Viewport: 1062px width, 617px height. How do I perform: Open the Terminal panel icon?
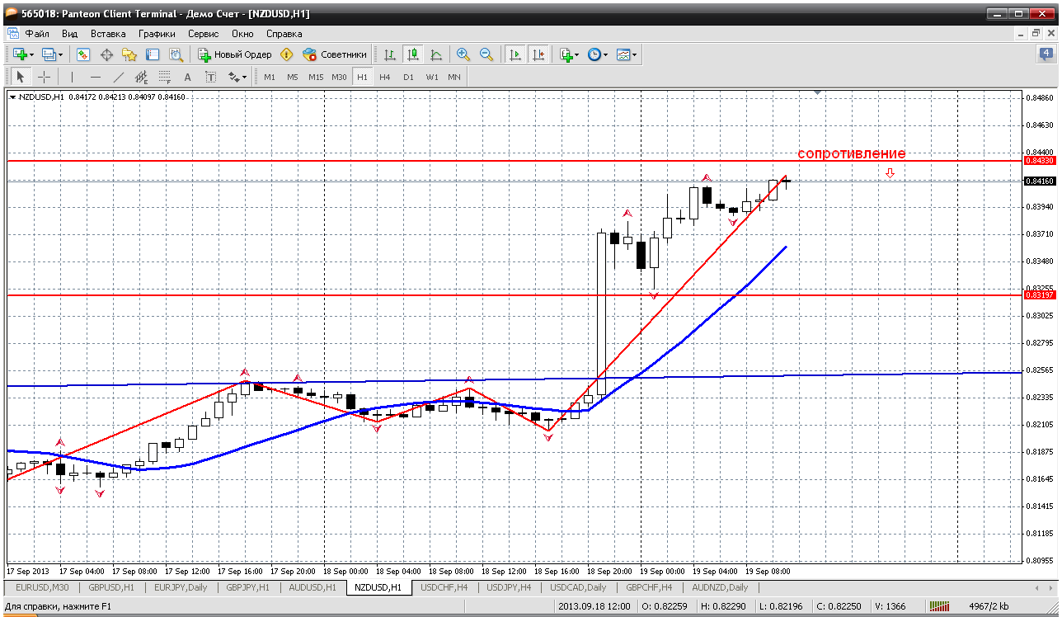point(153,54)
